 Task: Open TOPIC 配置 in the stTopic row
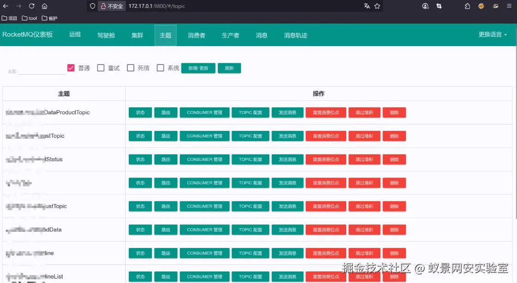tap(250, 136)
